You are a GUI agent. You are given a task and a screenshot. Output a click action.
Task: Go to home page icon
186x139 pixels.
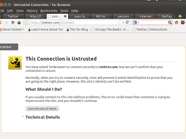tap(176, 22)
